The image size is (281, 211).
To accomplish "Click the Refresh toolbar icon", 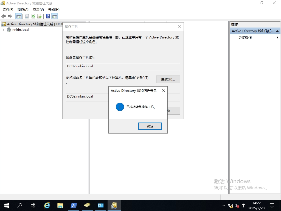I will 33,16.
